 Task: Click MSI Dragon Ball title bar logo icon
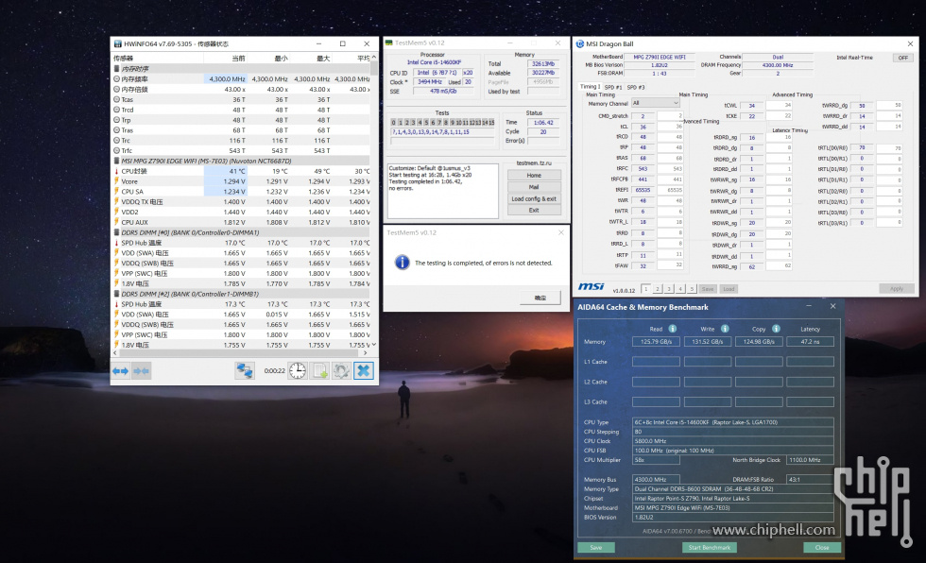[580, 43]
